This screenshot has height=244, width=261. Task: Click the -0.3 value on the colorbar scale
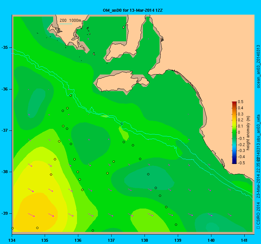click(x=241, y=151)
